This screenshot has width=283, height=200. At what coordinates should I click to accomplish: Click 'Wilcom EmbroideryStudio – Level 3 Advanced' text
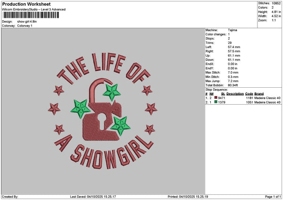click(x=34, y=9)
